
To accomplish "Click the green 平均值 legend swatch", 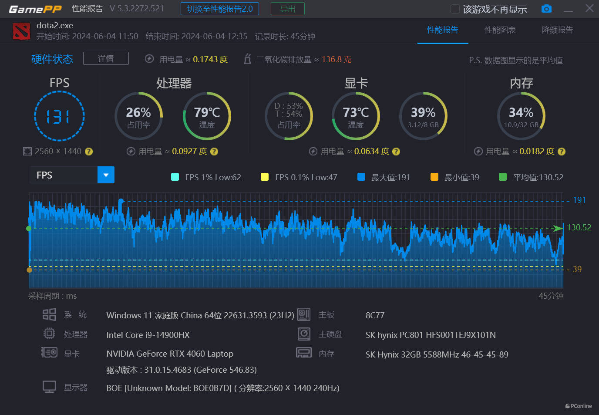I will click(x=503, y=177).
